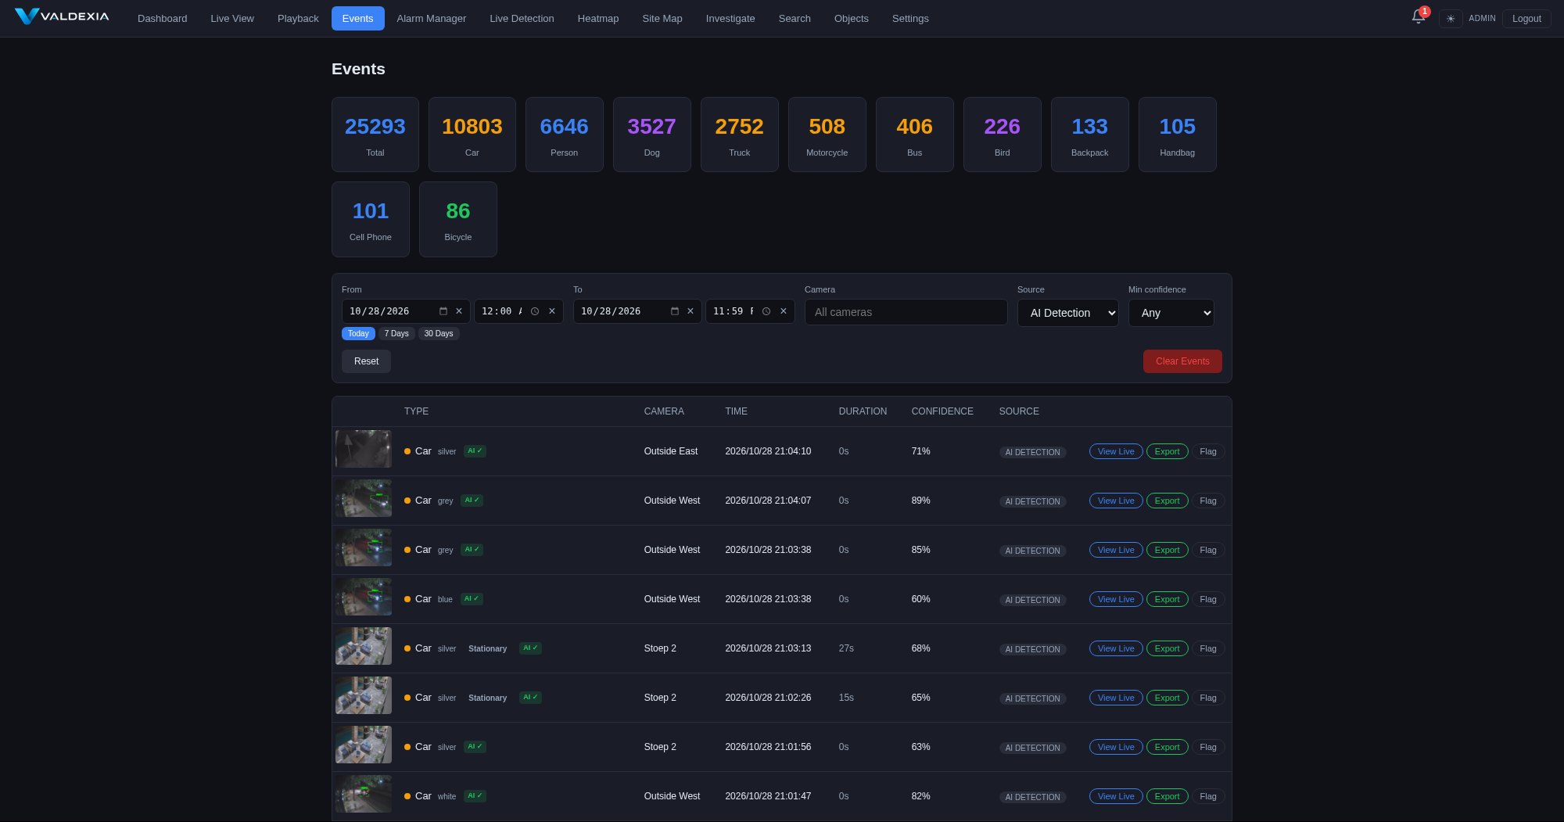Filter by the 226 Bird card
This screenshot has height=822, width=1564.
[x=1003, y=135]
